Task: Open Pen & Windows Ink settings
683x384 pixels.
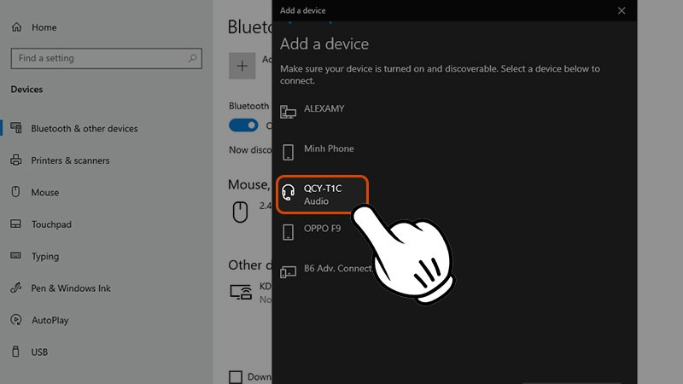Action: pos(70,288)
